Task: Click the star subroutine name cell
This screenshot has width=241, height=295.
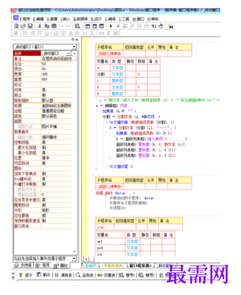Action: [105, 227]
